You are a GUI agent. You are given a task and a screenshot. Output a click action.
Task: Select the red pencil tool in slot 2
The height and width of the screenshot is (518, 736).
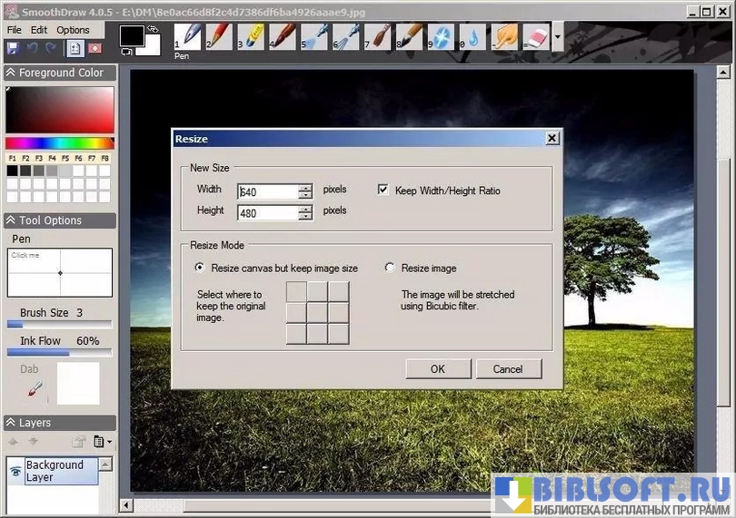coord(219,36)
